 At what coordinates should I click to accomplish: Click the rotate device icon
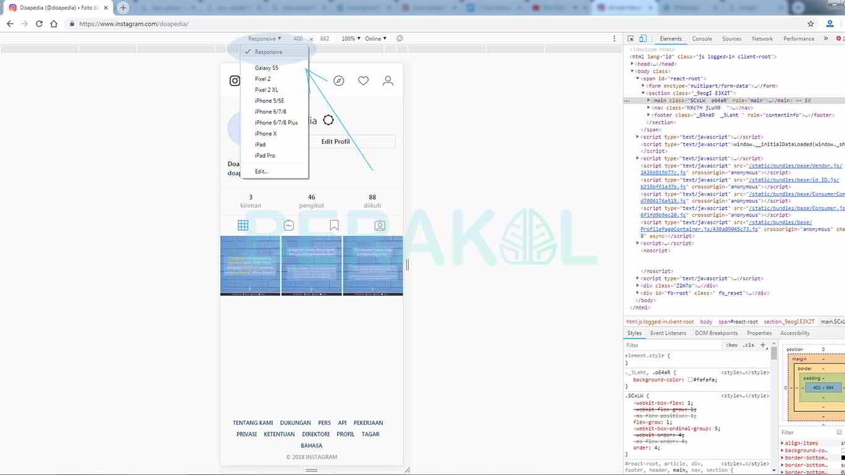[400, 38]
